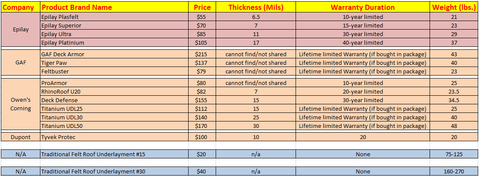
Task: Select the Dupont company cell
Action: point(20,137)
